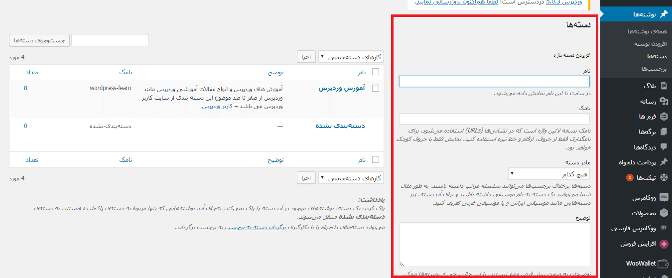Image resolution: width=672 pixels, height=278 pixels.
Task: Select the دسته‌بندی-نشده slug text
Action: coord(111,126)
